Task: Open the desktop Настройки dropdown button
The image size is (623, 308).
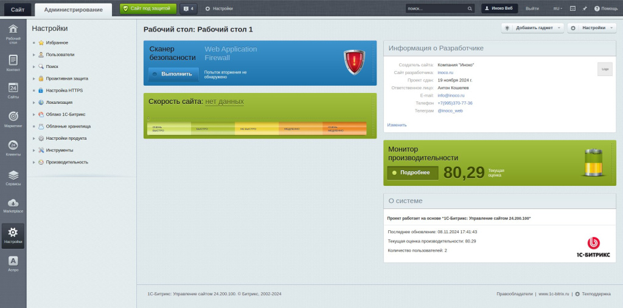Action: click(x=591, y=28)
